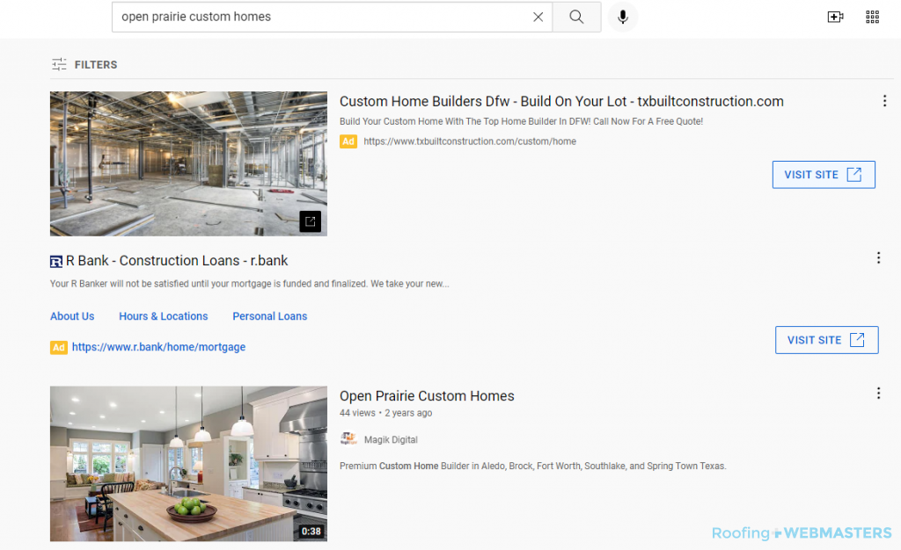The width and height of the screenshot is (901, 550).
Task: Open the construction site ad thumbnail
Action: click(188, 164)
